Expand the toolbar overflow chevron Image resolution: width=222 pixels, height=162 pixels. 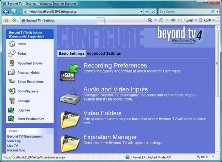(x=218, y=18)
